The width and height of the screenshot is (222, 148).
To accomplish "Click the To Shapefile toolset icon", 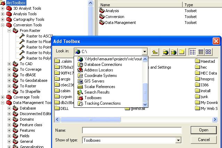I will click(15, 92).
